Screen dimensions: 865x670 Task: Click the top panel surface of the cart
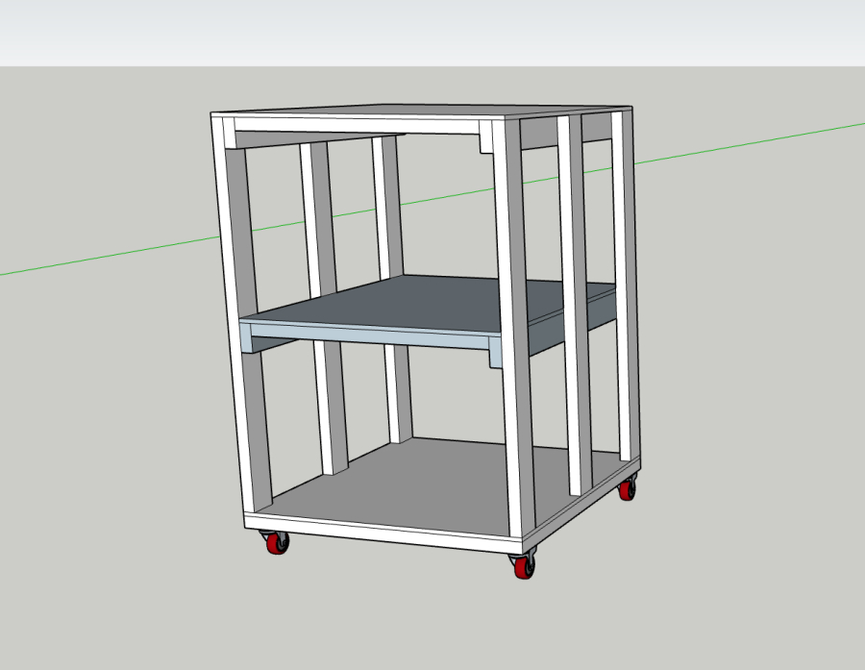coord(423,111)
